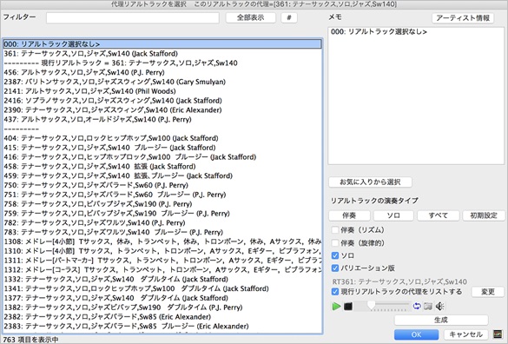The height and width of the screenshot is (344, 508).
Task: Click in the フィルター text field
Action: pos(133,18)
